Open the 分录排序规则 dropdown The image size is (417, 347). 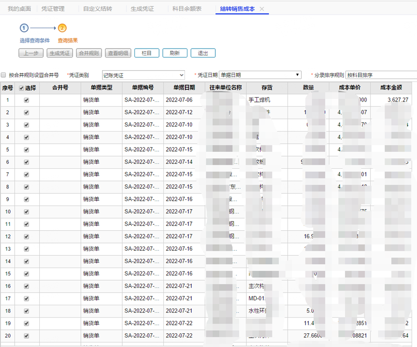(x=381, y=75)
